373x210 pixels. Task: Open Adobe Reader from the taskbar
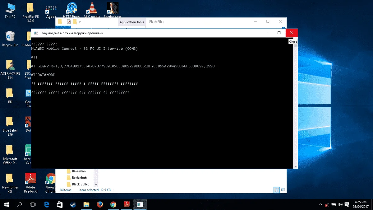click(x=127, y=205)
